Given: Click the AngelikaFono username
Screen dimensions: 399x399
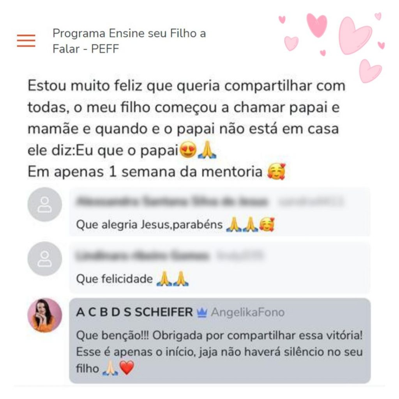Looking at the screenshot, I should 247,312.
